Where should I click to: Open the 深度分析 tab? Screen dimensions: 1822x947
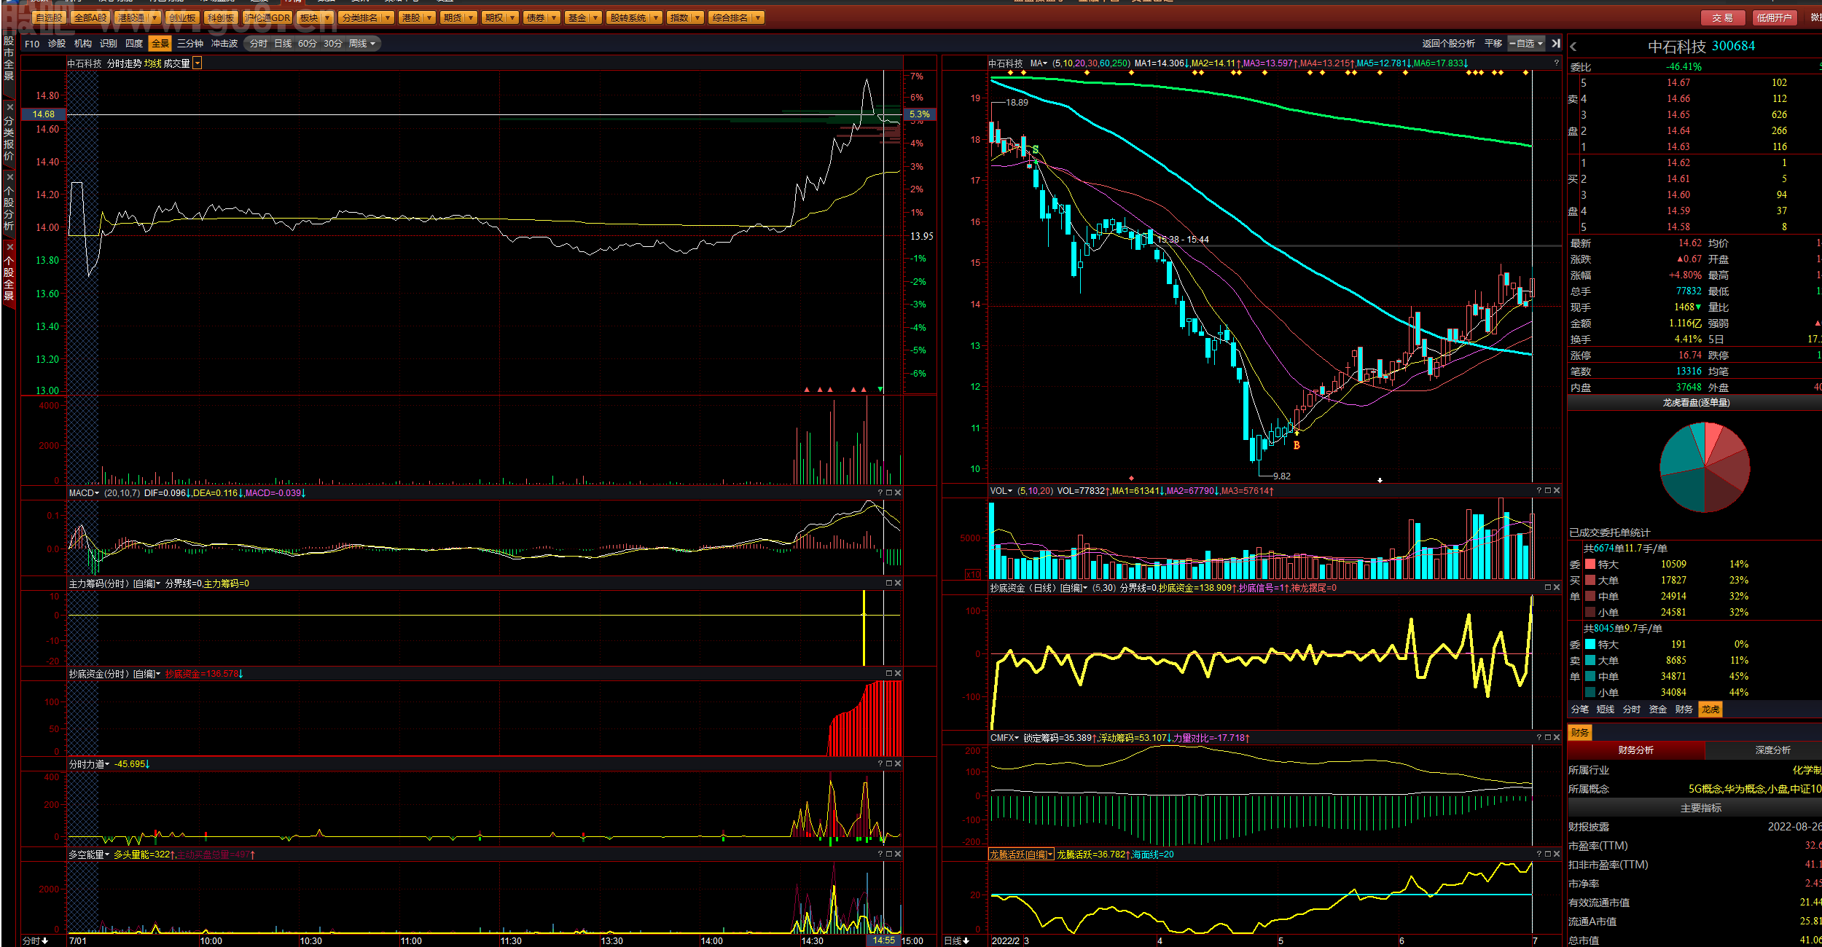point(1772,750)
